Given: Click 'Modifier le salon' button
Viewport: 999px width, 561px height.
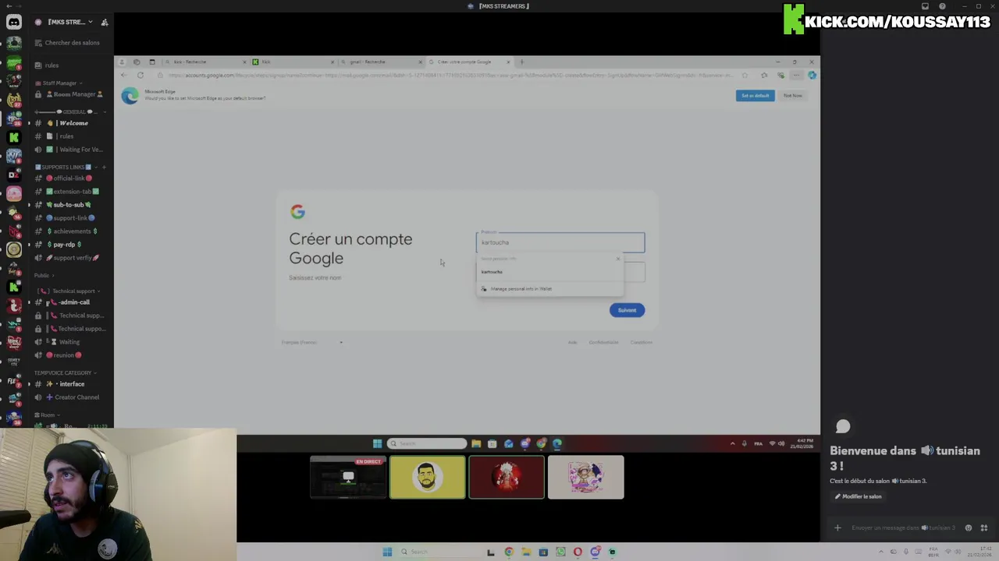Looking at the screenshot, I should (x=859, y=496).
